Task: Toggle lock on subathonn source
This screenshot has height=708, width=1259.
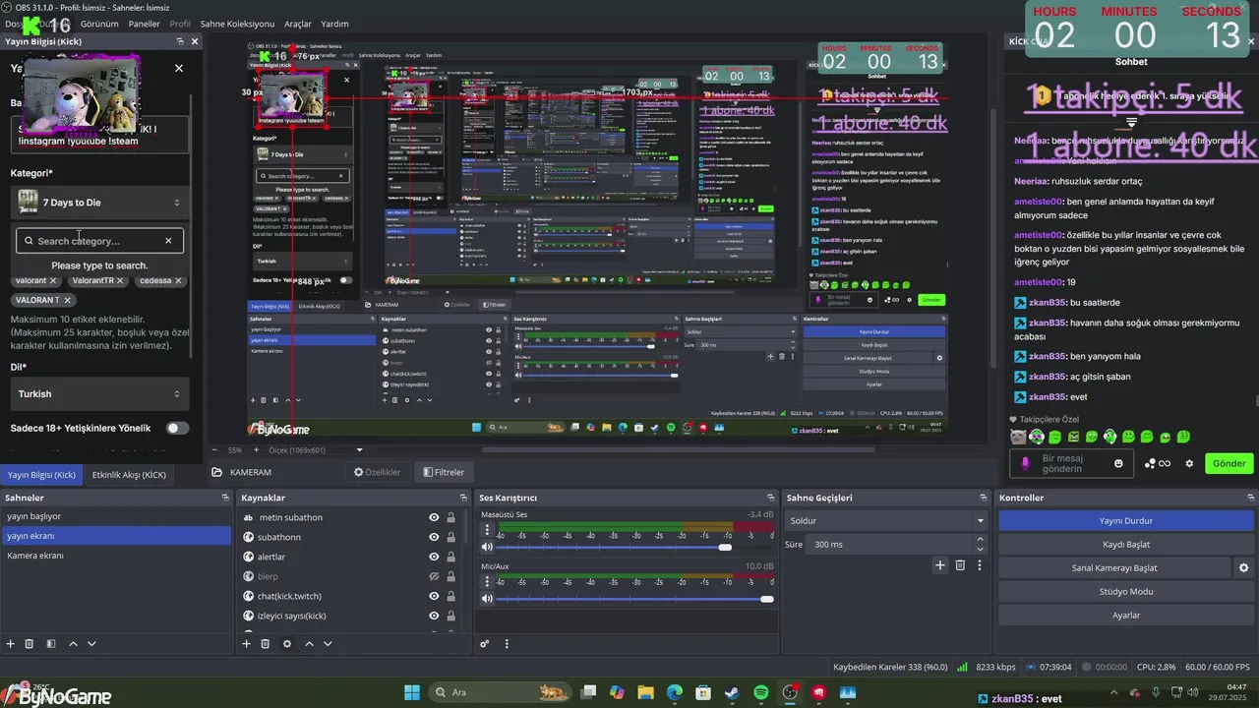Action: pyautogui.click(x=451, y=537)
